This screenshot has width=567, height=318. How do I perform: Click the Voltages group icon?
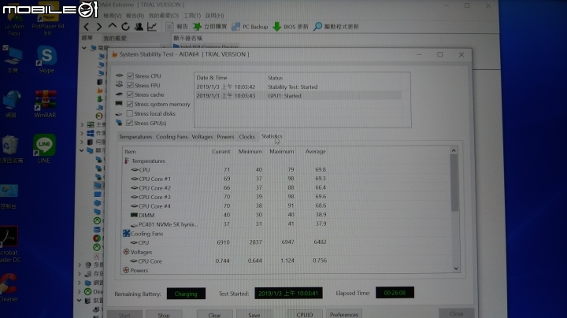[126, 252]
